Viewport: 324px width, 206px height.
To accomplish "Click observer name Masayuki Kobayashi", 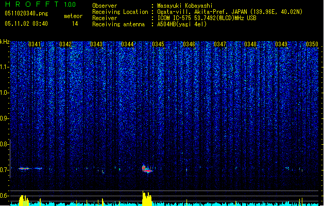I will [x=185, y=6].
